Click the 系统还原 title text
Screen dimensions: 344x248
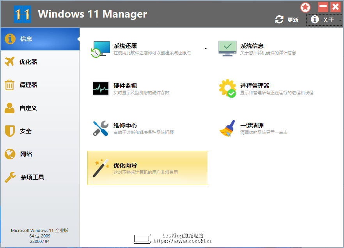coord(125,46)
